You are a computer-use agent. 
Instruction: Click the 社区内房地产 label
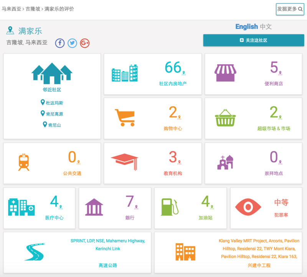(173, 84)
